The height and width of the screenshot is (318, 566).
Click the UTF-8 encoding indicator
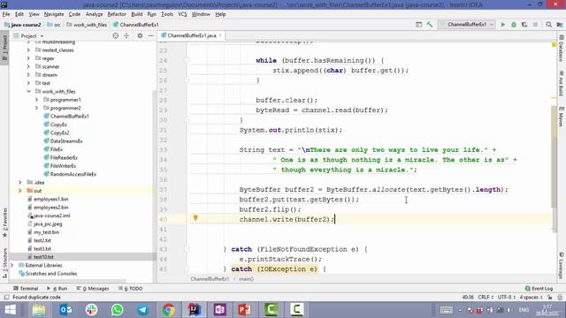pyautogui.click(x=507, y=298)
